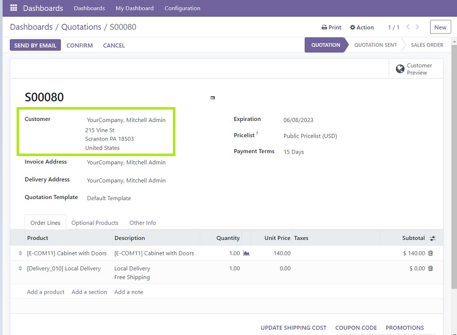Open My Dashboard menu

pyautogui.click(x=135, y=8)
